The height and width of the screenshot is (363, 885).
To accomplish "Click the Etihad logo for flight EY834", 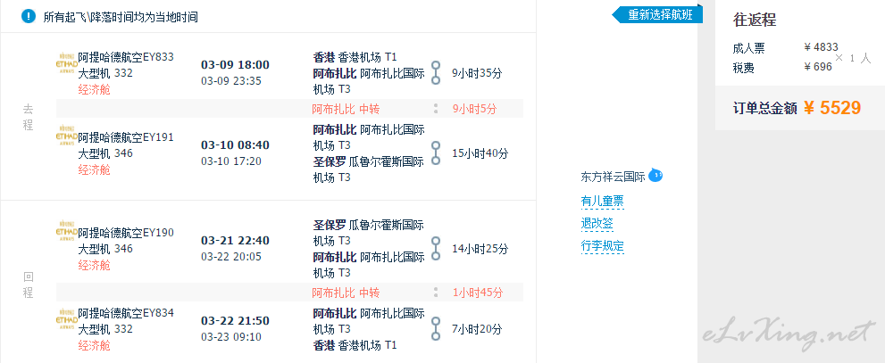I will click(65, 319).
